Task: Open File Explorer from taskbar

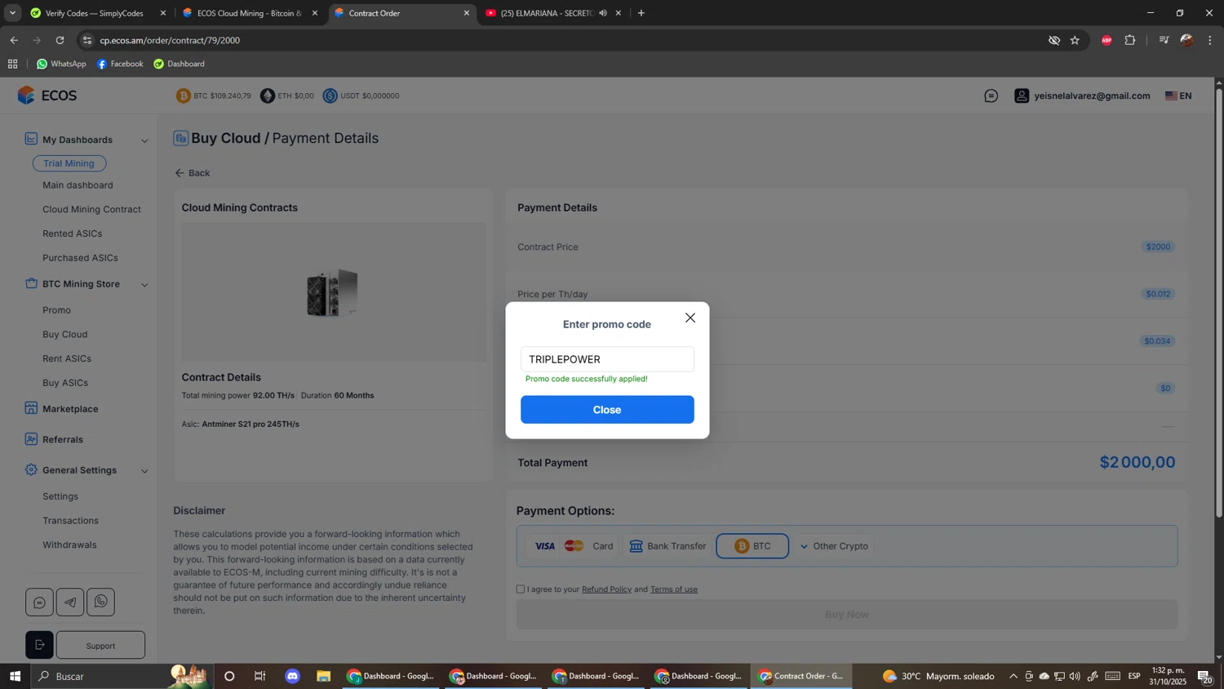Action: [x=324, y=676]
